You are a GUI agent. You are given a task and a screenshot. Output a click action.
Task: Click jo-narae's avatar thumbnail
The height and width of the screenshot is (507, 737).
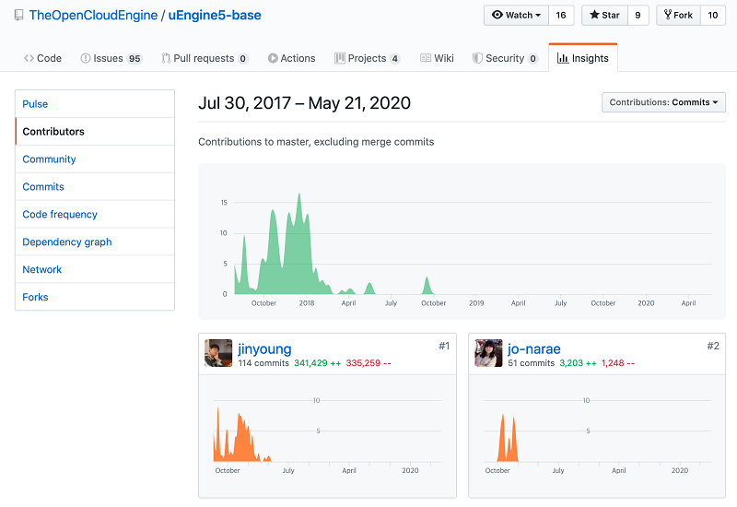coord(488,353)
